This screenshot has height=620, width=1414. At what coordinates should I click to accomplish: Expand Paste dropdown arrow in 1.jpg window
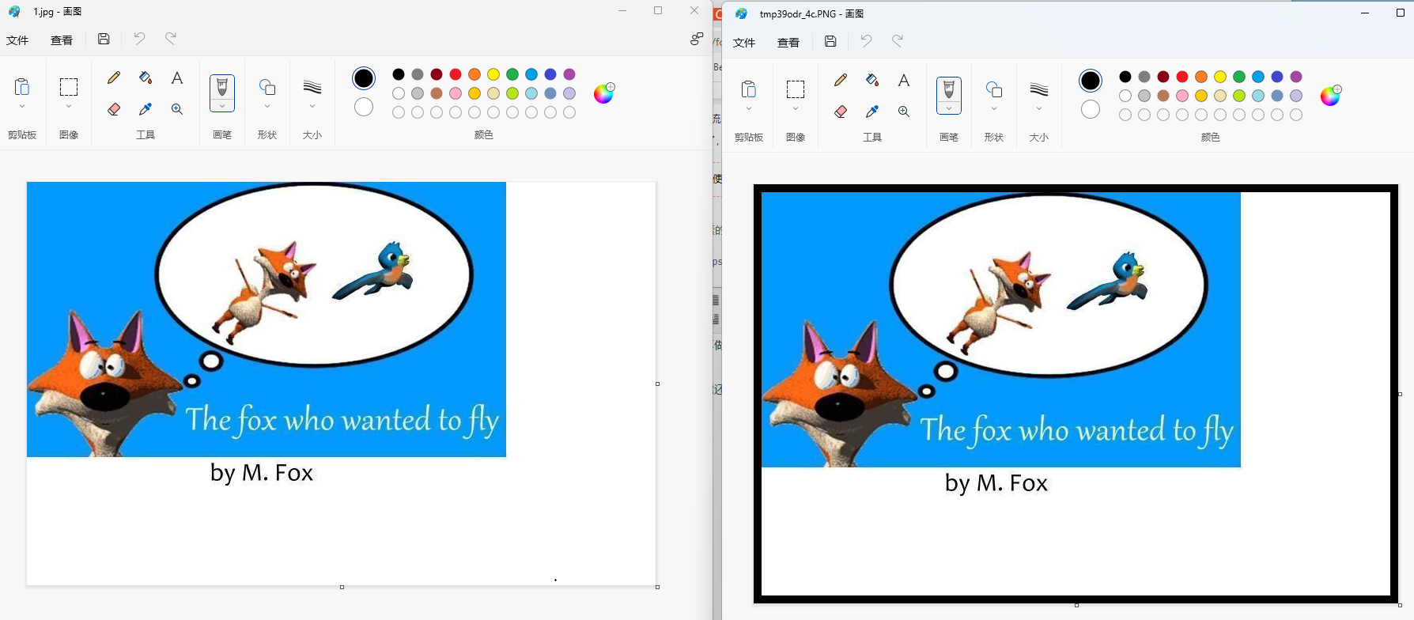point(22,106)
